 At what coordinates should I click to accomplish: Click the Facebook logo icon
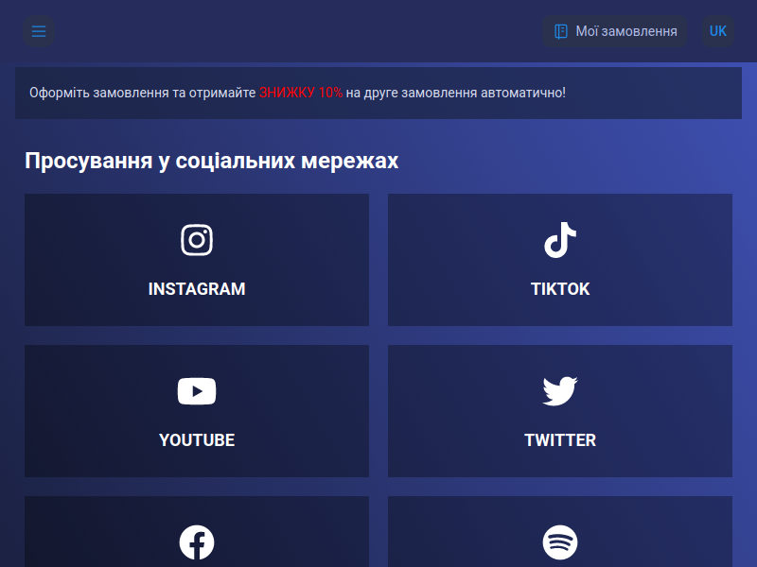(197, 542)
